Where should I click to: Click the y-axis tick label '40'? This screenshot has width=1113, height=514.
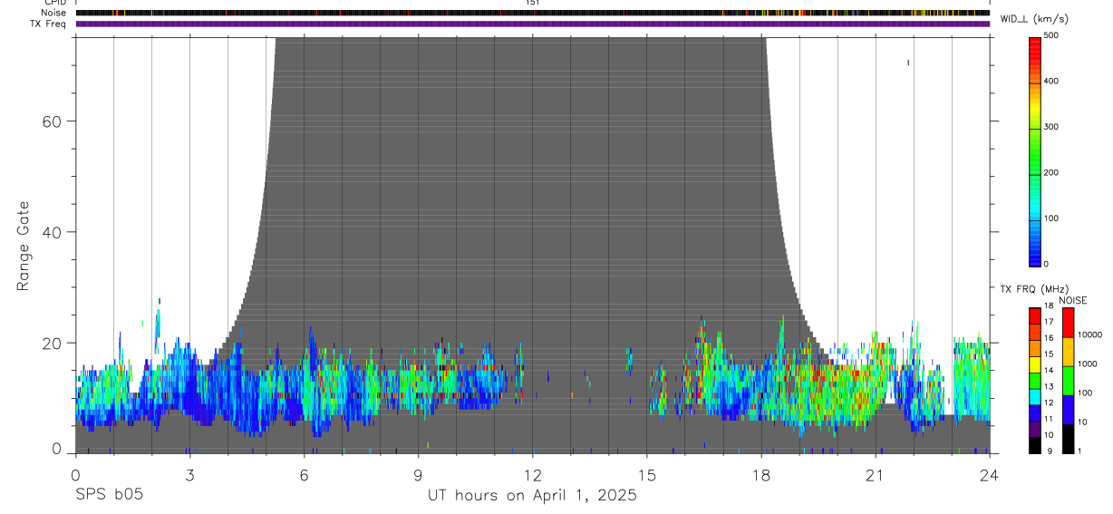click(52, 232)
